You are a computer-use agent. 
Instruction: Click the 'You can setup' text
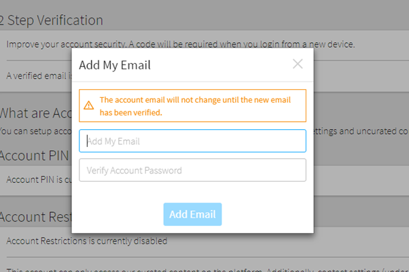tap(34, 131)
